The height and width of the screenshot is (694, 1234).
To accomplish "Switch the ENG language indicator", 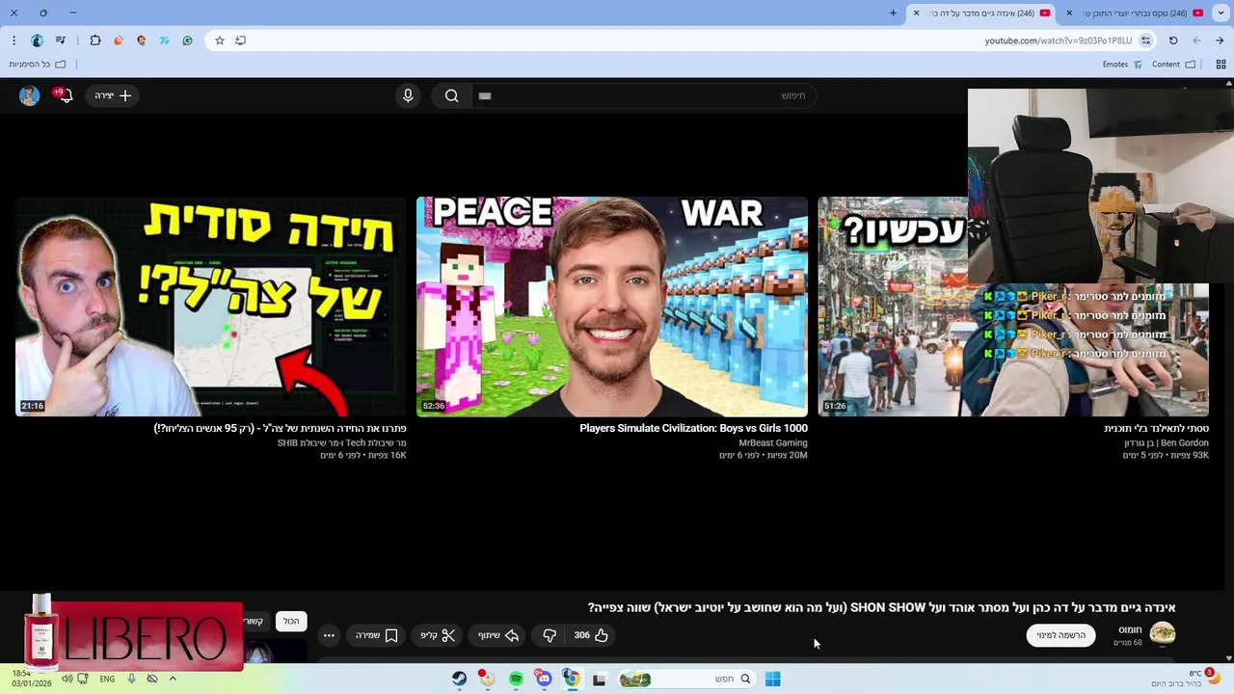I will click(x=107, y=679).
